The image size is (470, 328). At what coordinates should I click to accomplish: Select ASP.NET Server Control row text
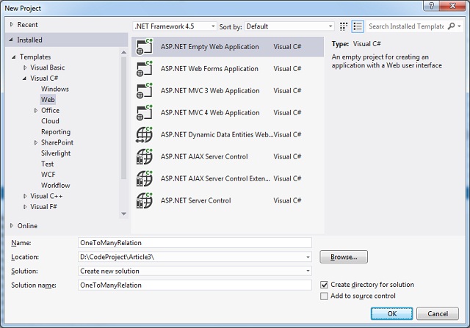click(196, 201)
